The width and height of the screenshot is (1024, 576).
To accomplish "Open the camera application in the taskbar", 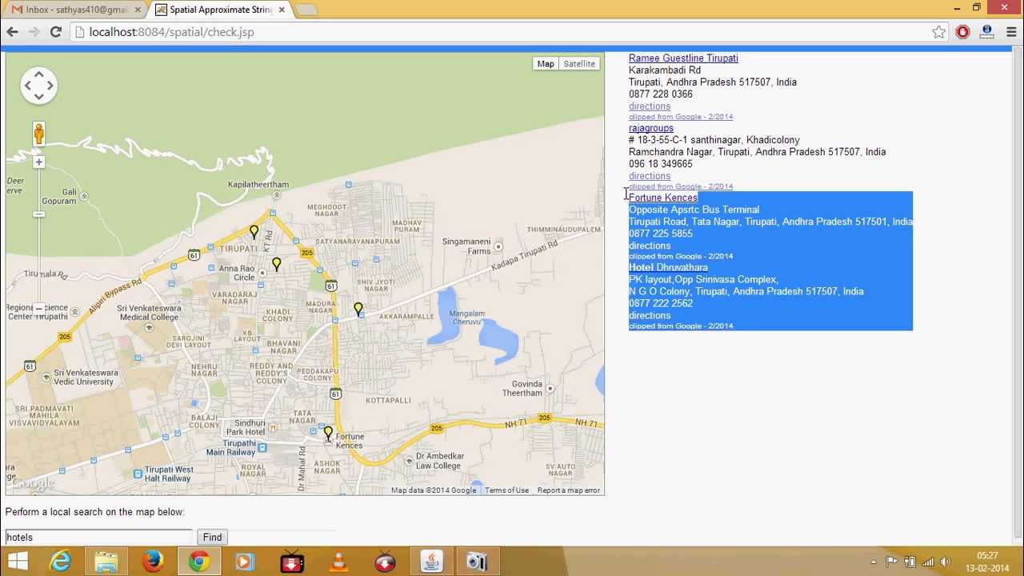I will coord(478,562).
